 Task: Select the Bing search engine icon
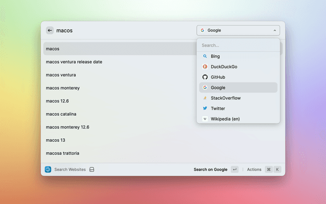(x=205, y=56)
